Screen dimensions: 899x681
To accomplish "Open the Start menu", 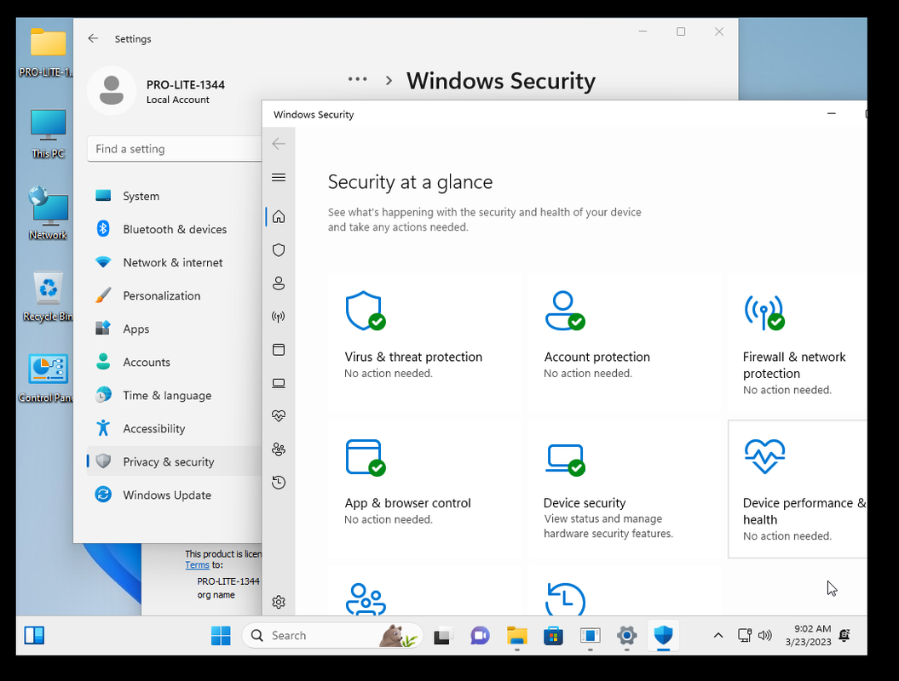I will pos(221,635).
